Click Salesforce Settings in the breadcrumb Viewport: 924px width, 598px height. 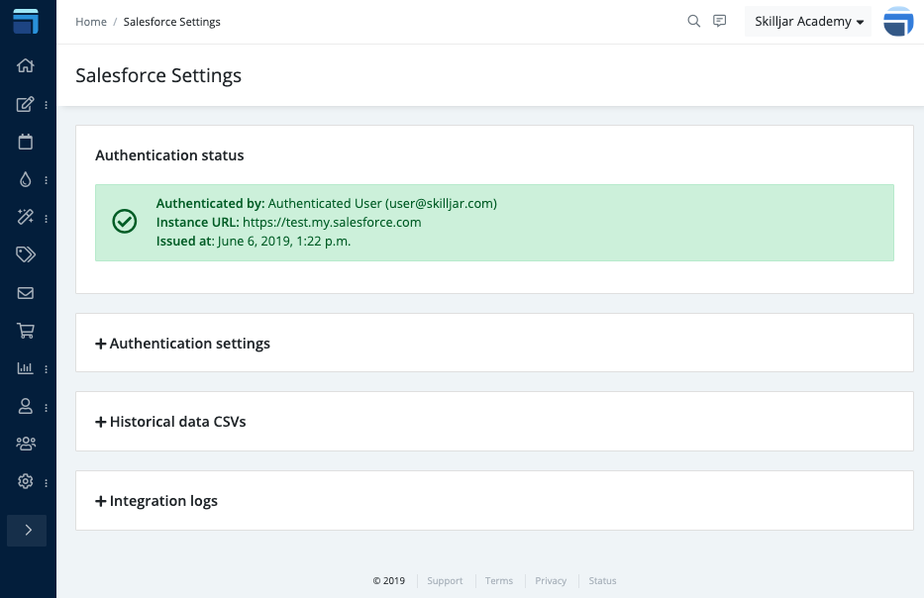coord(171,22)
